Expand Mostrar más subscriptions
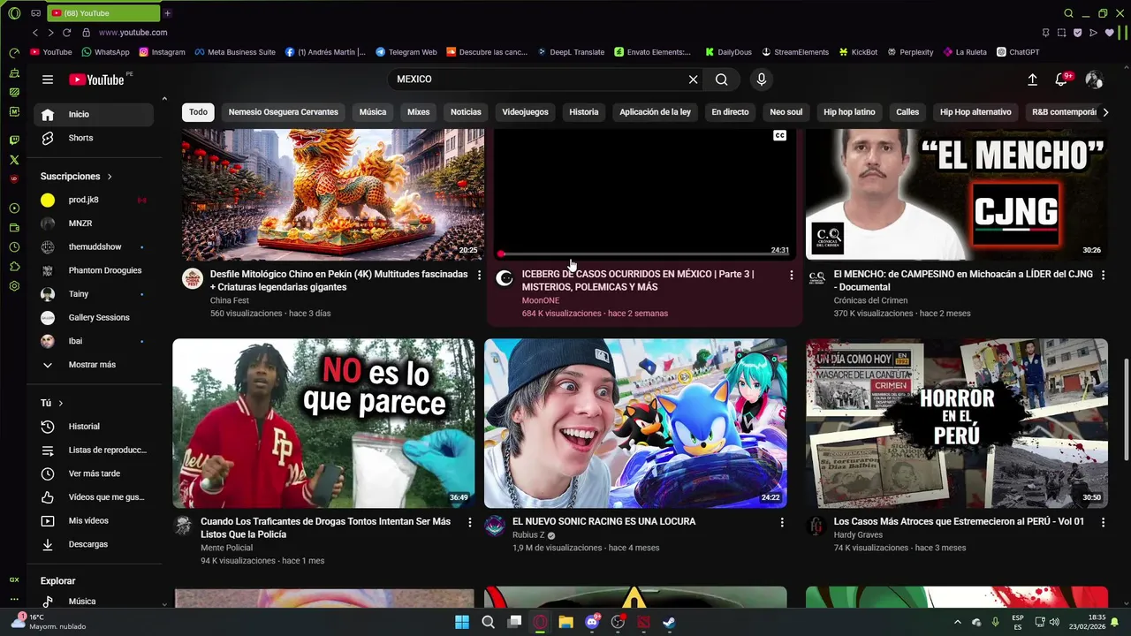This screenshot has height=636, width=1131. [94, 365]
